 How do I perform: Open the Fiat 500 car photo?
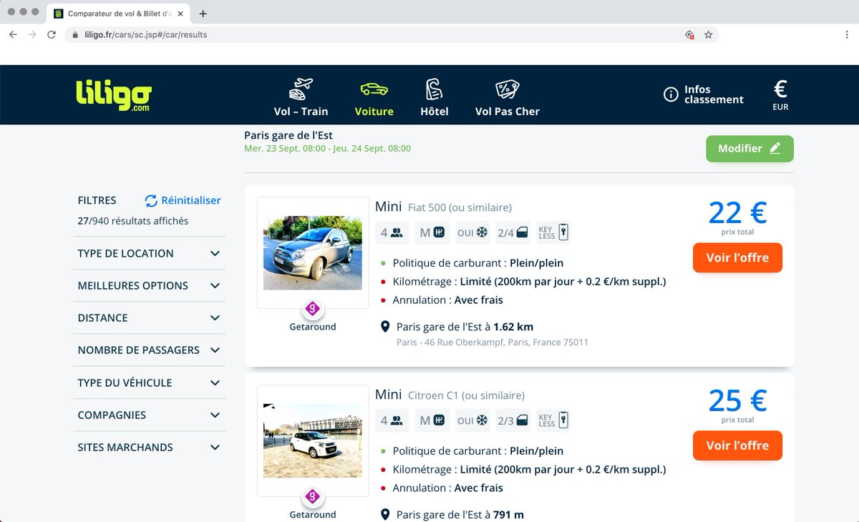click(313, 252)
